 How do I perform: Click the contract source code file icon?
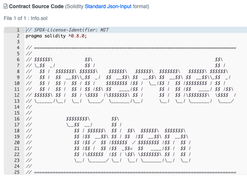click(x=6, y=6)
